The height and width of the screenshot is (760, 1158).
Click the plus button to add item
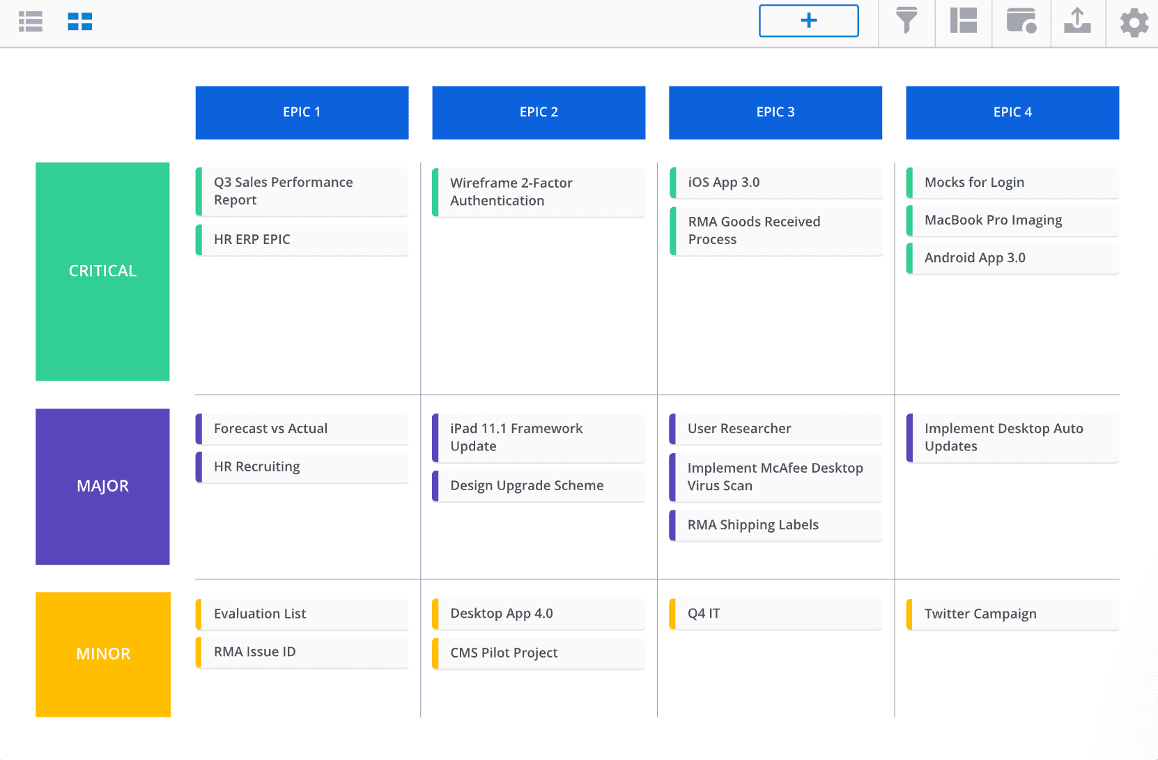coord(808,21)
